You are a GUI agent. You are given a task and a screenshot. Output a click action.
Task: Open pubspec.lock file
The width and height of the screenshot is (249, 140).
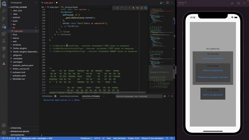pyautogui.click(x=19, y=72)
